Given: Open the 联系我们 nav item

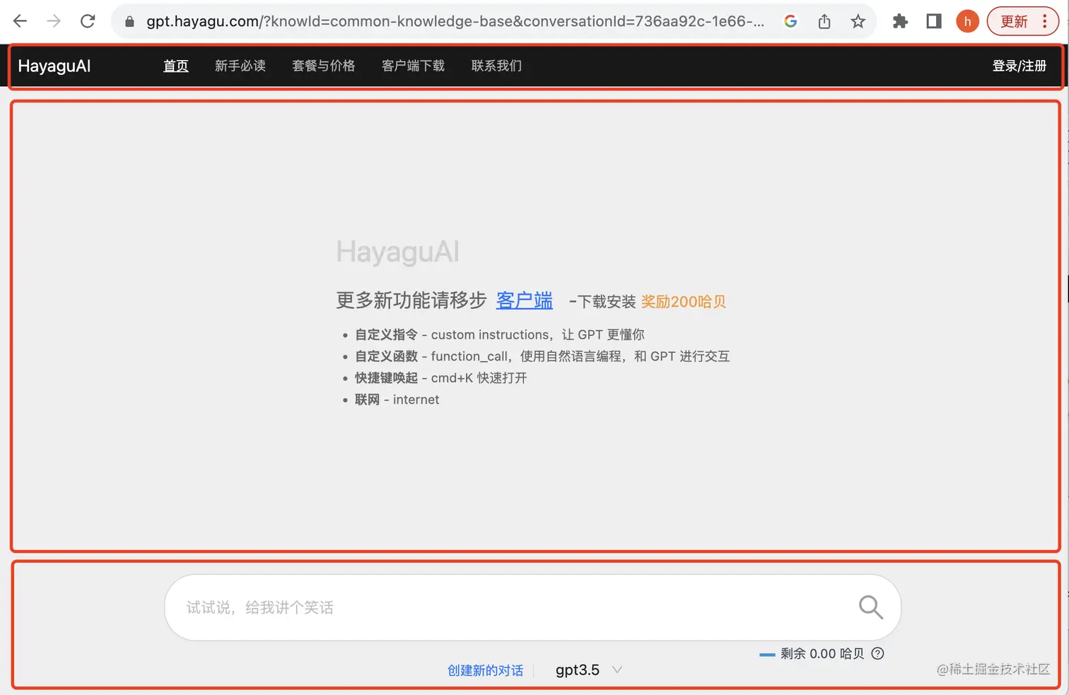Looking at the screenshot, I should [497, 66].
